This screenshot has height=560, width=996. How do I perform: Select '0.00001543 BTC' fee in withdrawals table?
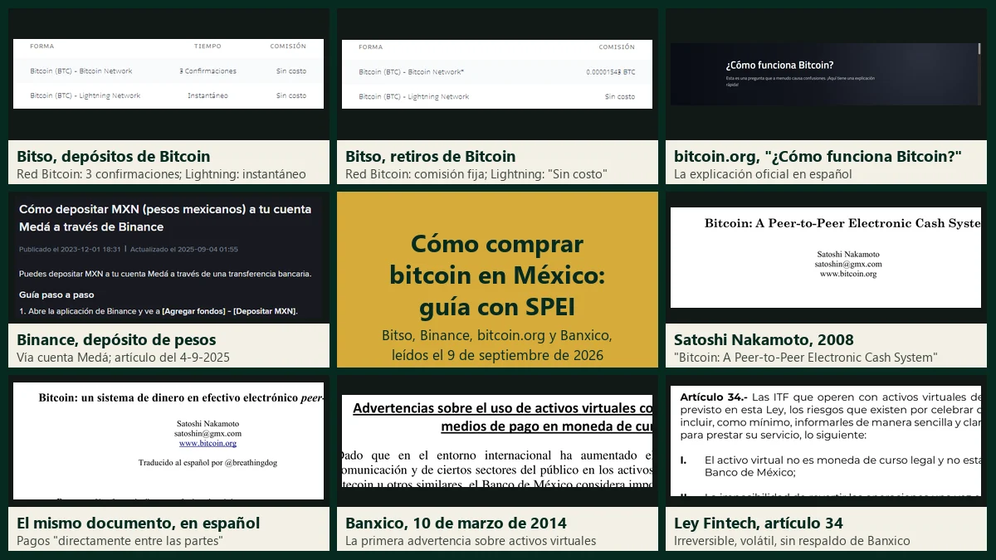[x=610, y=72]
